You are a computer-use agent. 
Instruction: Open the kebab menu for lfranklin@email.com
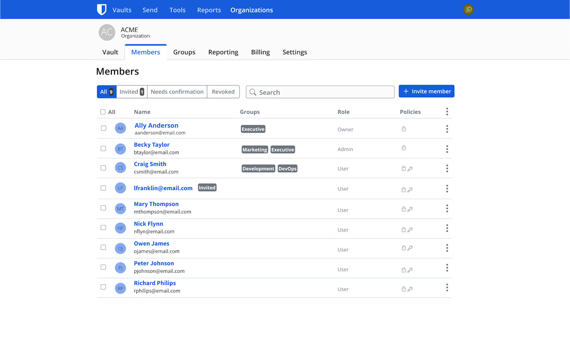click(x=447, y=188)
